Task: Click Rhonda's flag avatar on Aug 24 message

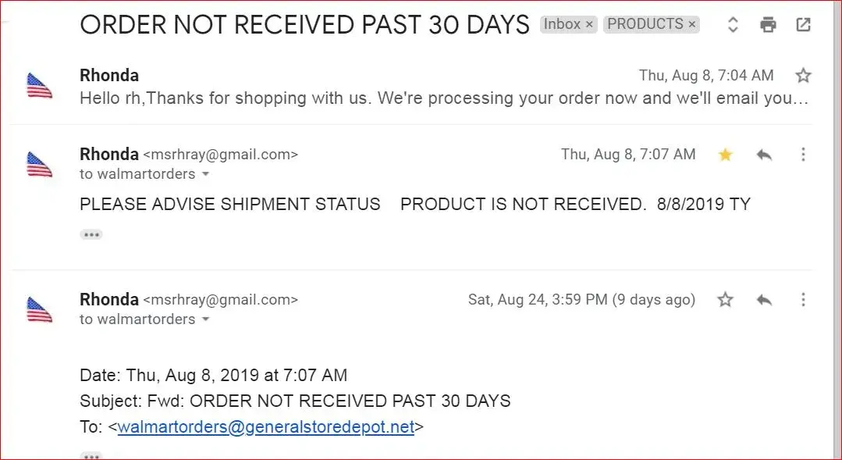Action: [39, 310]
